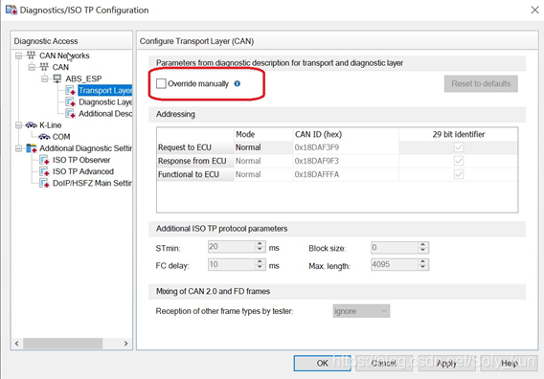Viewport: 544px width, 379px height.
Task: Select the Additional Desc tree item
Action: coord(105,113)
